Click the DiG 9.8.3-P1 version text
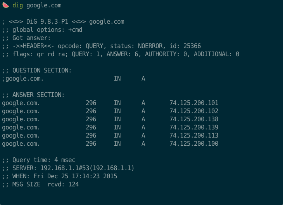This screenshot has height=205, width=283. (x=47, y=22)
